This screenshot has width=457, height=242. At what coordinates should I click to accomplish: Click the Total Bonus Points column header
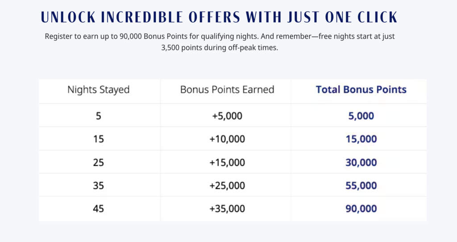click(x=361, y=90)
